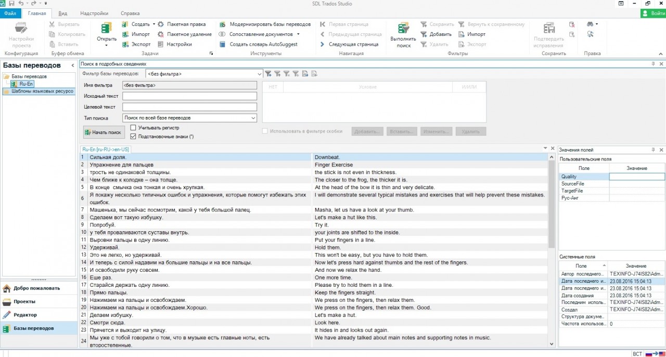The width and height of the screenshot is (666, 357).
Task: Select the Главная ribbon tab
Action: click(x=37, y=14)
